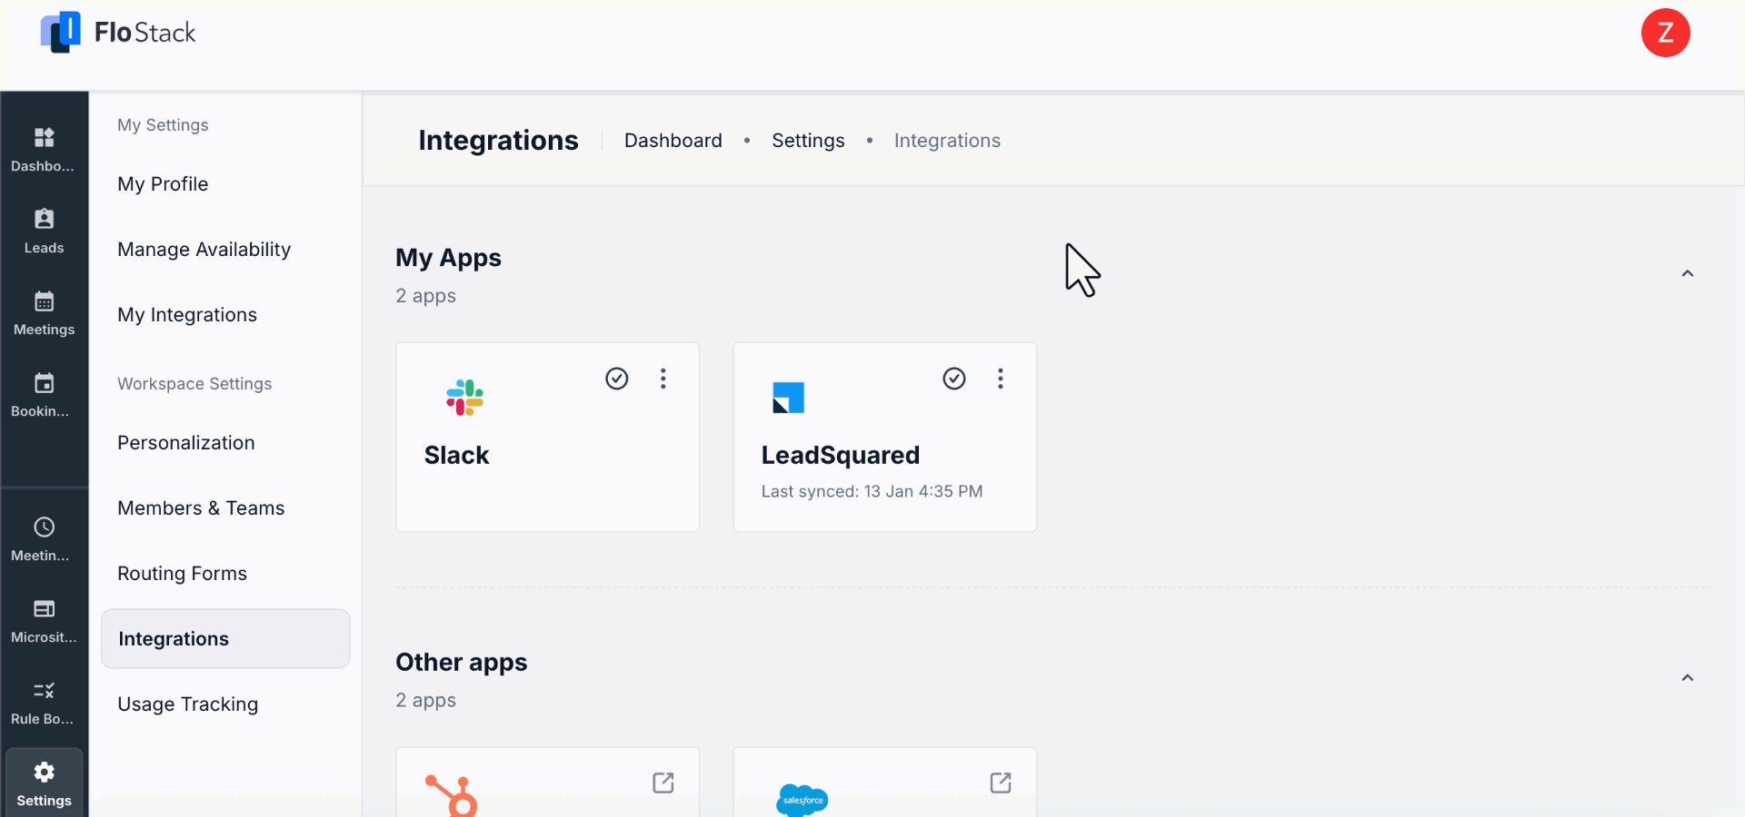This screenshot has width=1745, height=817.
Task: Click the LeadSquared connected status checkmark
Action: [x=953, y=379]
